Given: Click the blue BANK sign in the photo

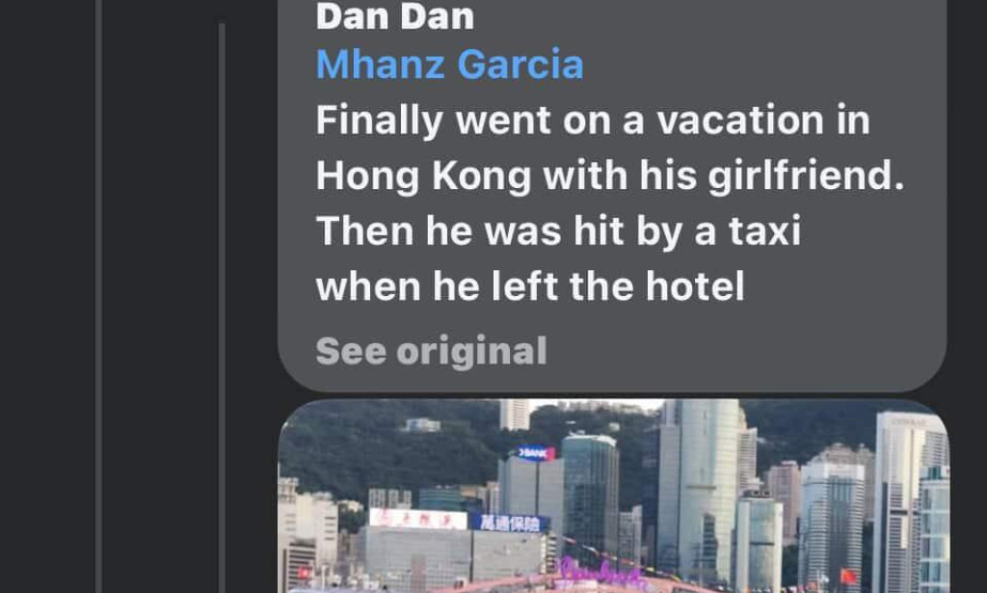Looking at the screenshot, I should [x=533, y=453].
